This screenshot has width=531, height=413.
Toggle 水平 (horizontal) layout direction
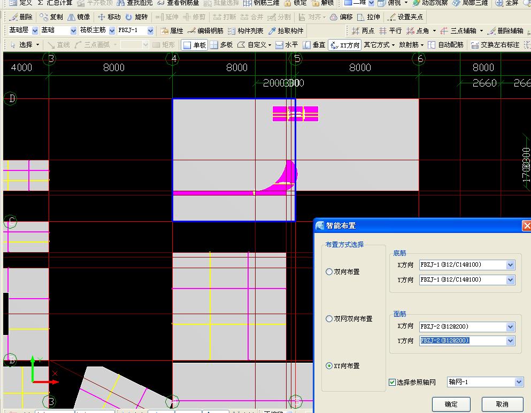tap(287, 45)
